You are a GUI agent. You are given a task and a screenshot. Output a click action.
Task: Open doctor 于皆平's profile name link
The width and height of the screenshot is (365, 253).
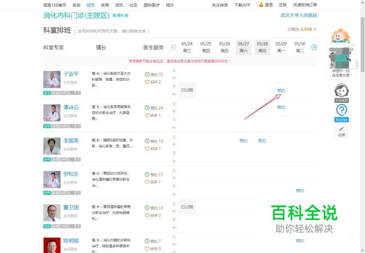pos(71,74)
